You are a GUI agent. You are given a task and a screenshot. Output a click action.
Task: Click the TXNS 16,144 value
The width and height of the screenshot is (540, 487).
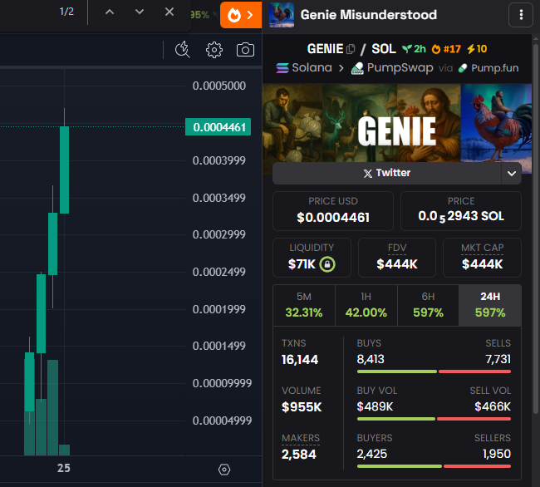pyautogui.click(x=300, y=360)
